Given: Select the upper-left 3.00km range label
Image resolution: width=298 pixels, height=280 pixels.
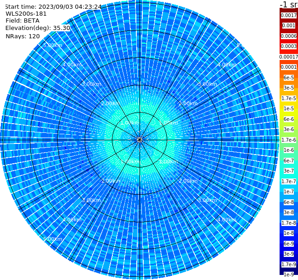Looking at the screenshot, I should pyautogui.click(x=91, y=84).
